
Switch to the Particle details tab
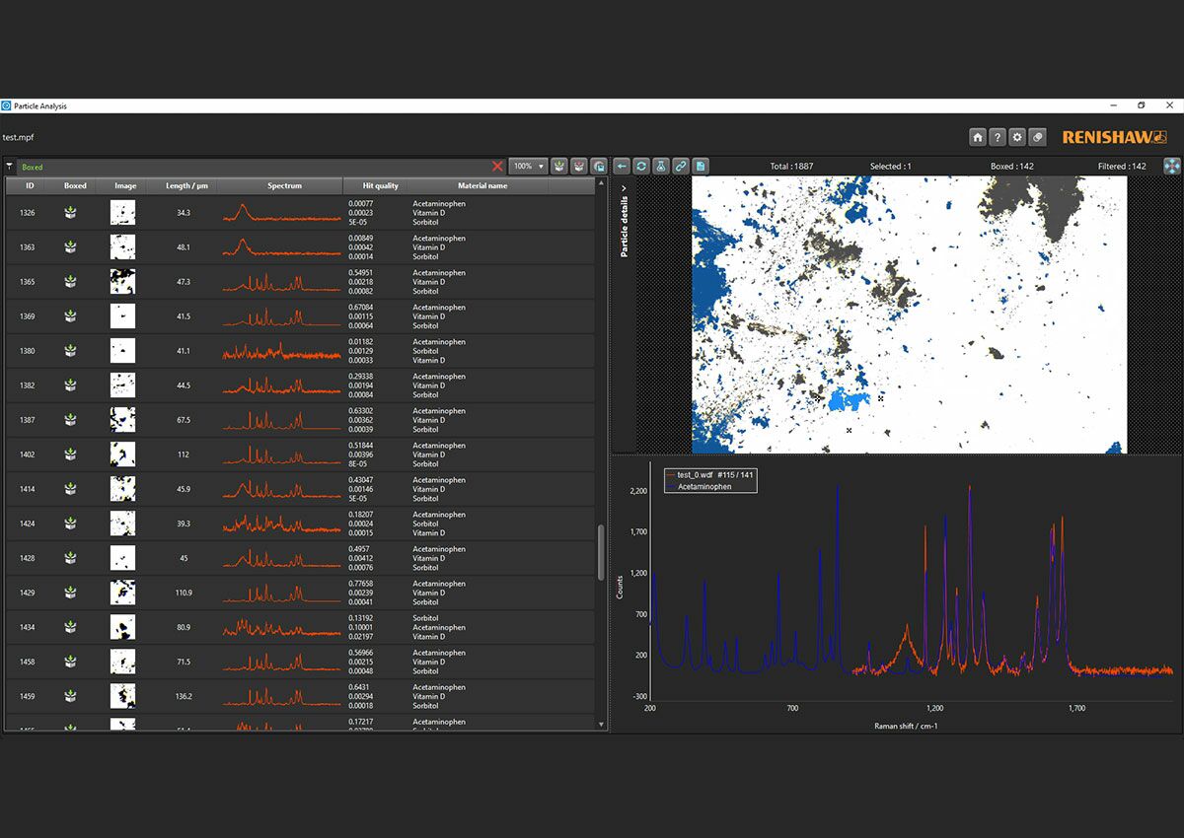[x=625, y=225]
